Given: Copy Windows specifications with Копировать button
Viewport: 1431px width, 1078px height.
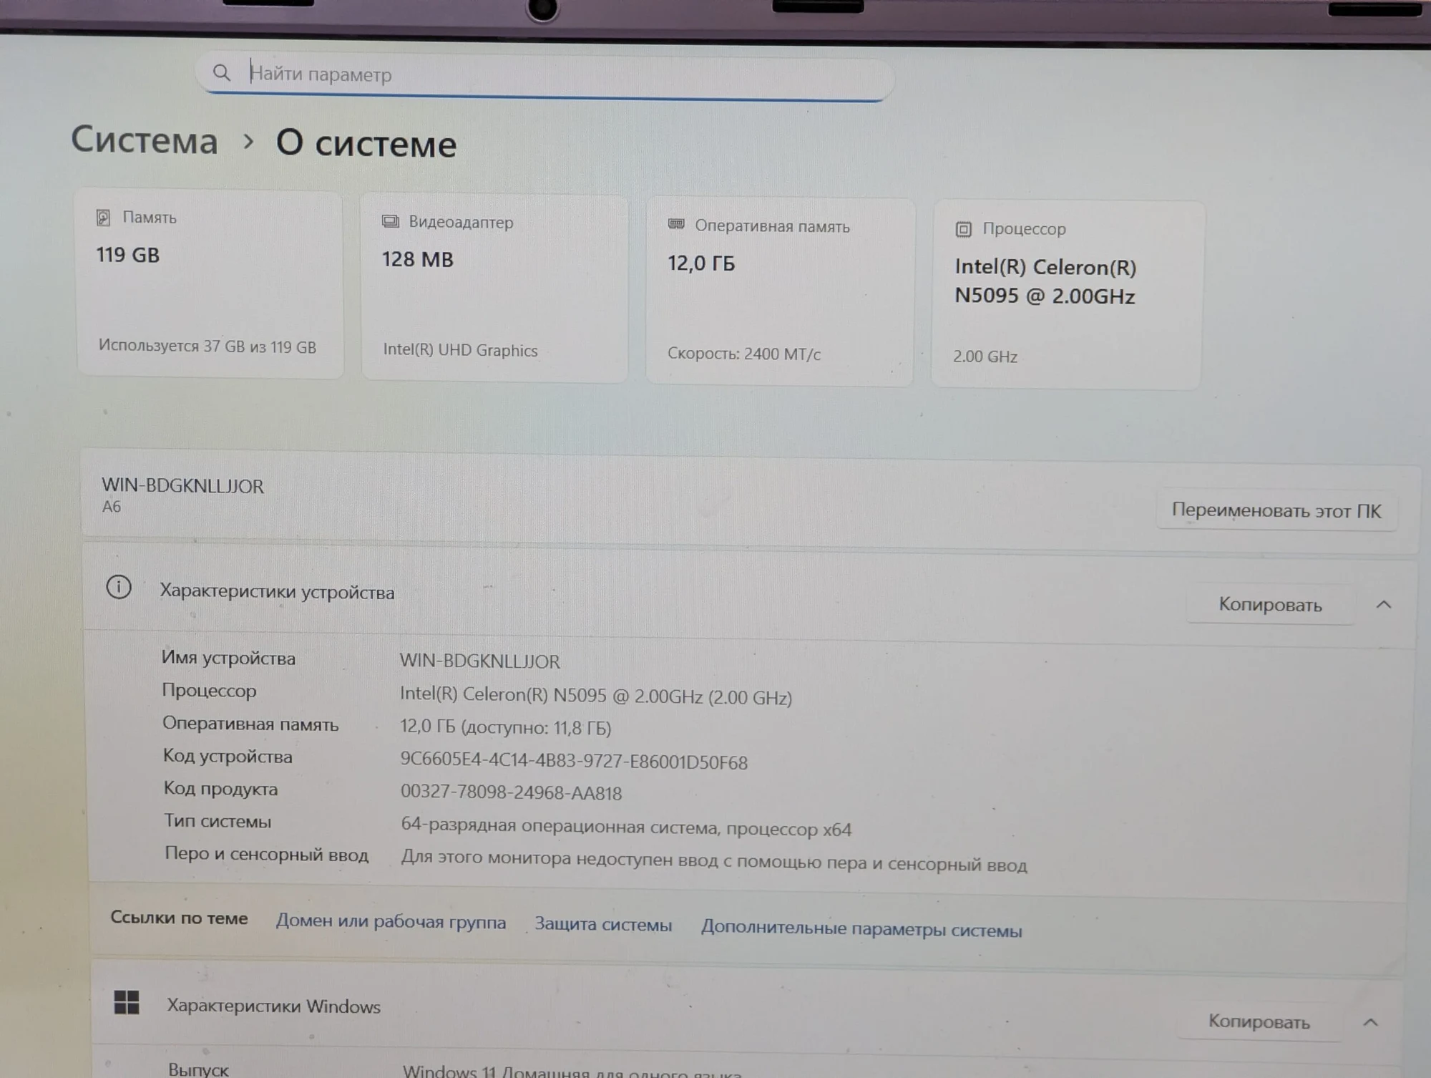Looking at the screenshot, I should [x=1259, y=1021].
